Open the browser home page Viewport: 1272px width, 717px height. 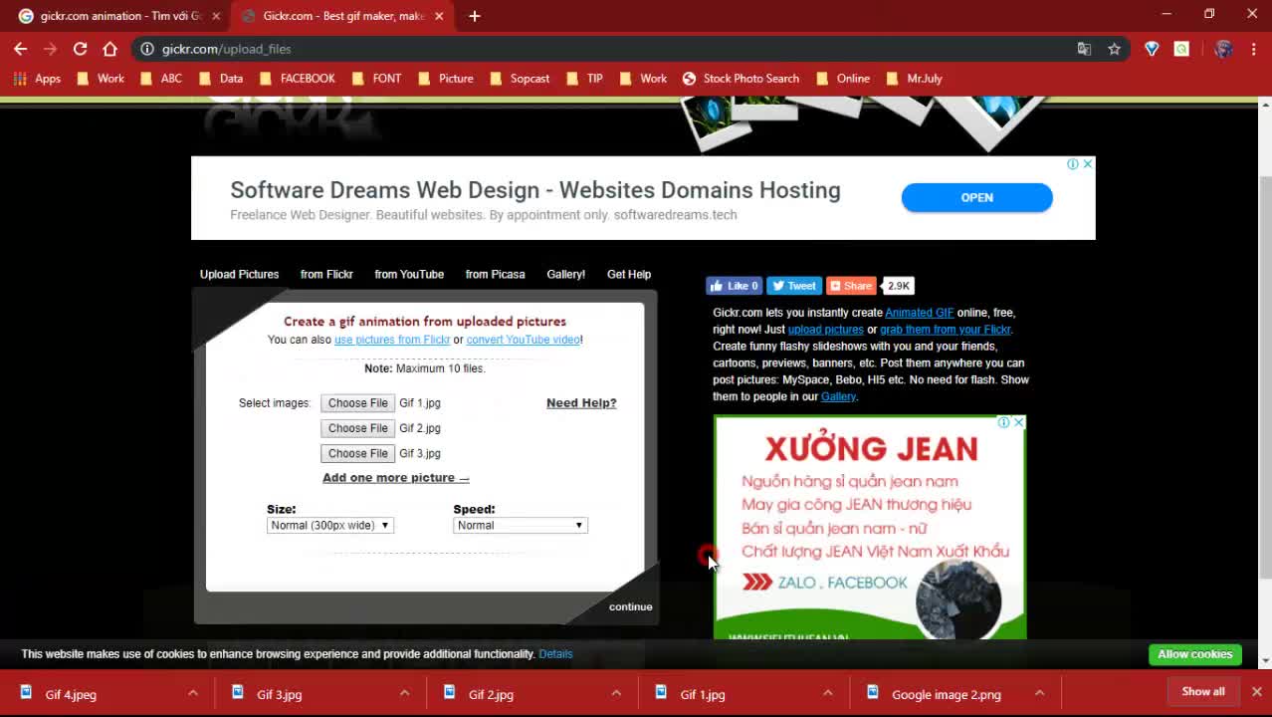point(110,49)
